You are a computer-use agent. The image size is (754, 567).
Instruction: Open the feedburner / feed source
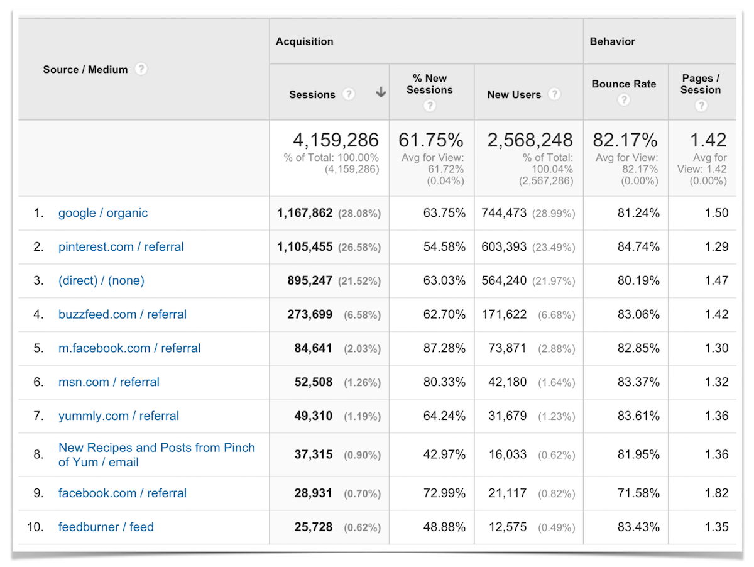point(106,527)
